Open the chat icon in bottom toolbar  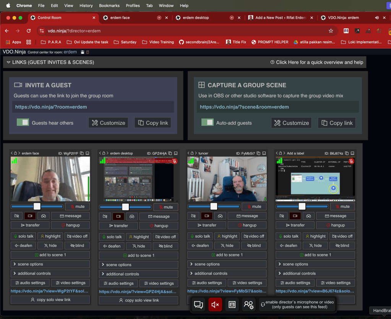[x=198, y=304]
